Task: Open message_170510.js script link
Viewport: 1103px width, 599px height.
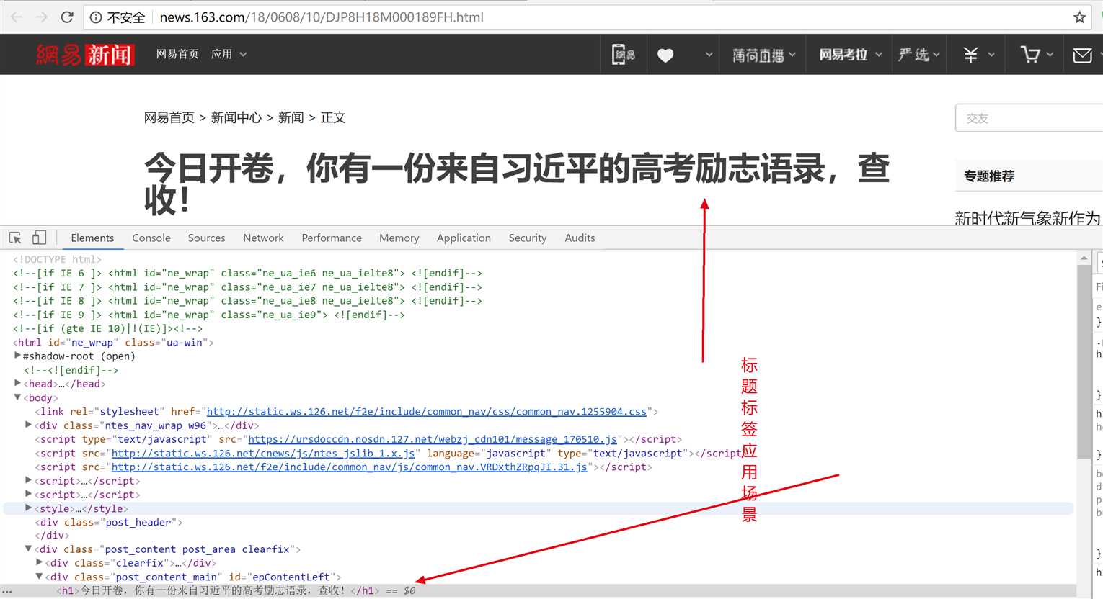Action: click(x=433, y=439)
